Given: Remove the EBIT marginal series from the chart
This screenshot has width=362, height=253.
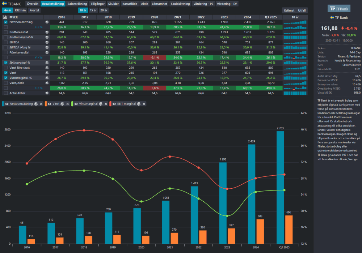Looking at the screenshot, I should coord(144,104).
